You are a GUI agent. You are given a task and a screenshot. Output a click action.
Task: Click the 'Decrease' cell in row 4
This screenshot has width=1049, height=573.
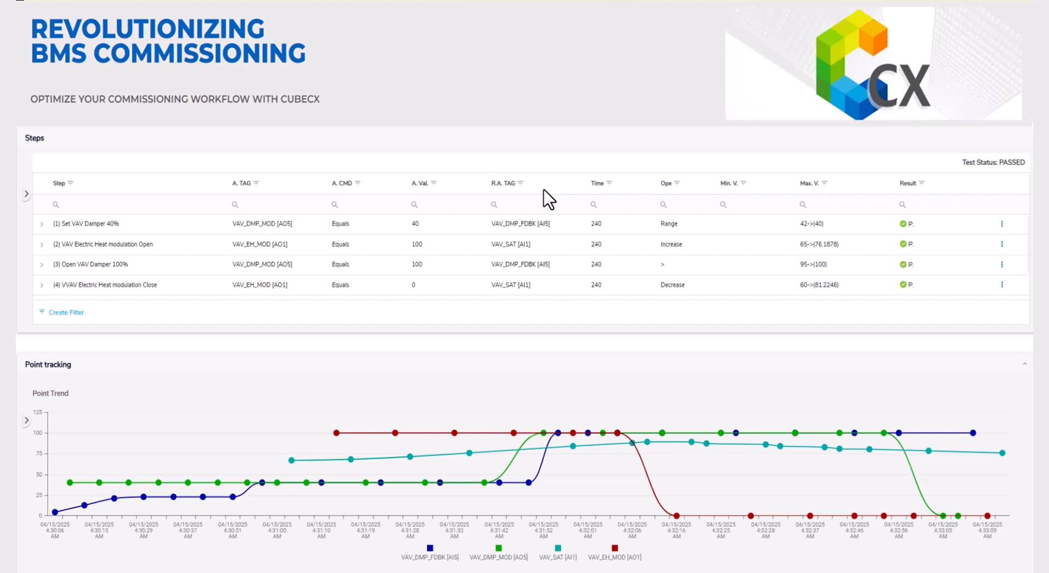click(x=672, y=285)
